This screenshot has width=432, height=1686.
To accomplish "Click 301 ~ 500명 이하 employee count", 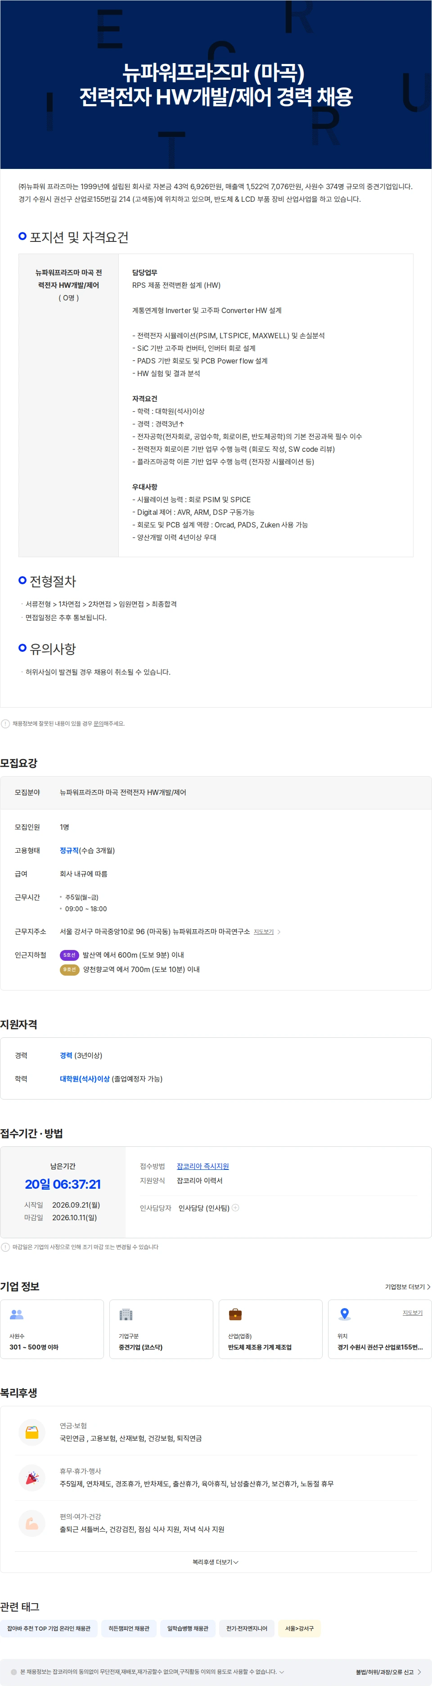I will point(34,1347).
